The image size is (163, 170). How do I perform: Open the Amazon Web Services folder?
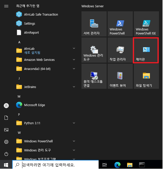(x=46, y=60)
